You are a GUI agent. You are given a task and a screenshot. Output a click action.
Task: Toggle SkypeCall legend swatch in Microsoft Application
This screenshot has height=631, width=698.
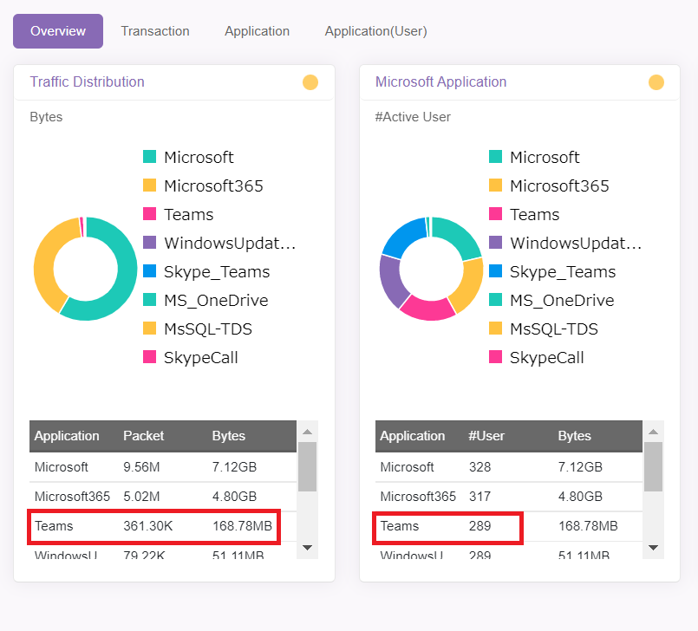click(495, 357)
